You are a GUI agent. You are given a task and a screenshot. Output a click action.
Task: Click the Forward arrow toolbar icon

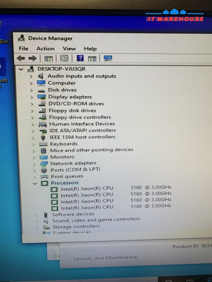pos(33,58)
